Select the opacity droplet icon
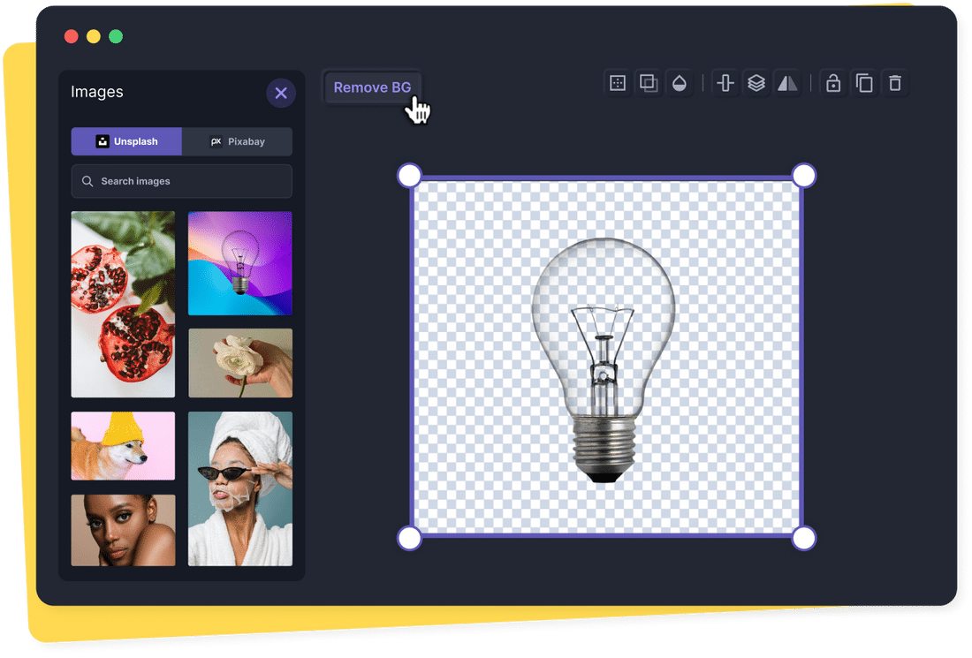The height and width of the screenshot is (658, 972). coord(679,83)
